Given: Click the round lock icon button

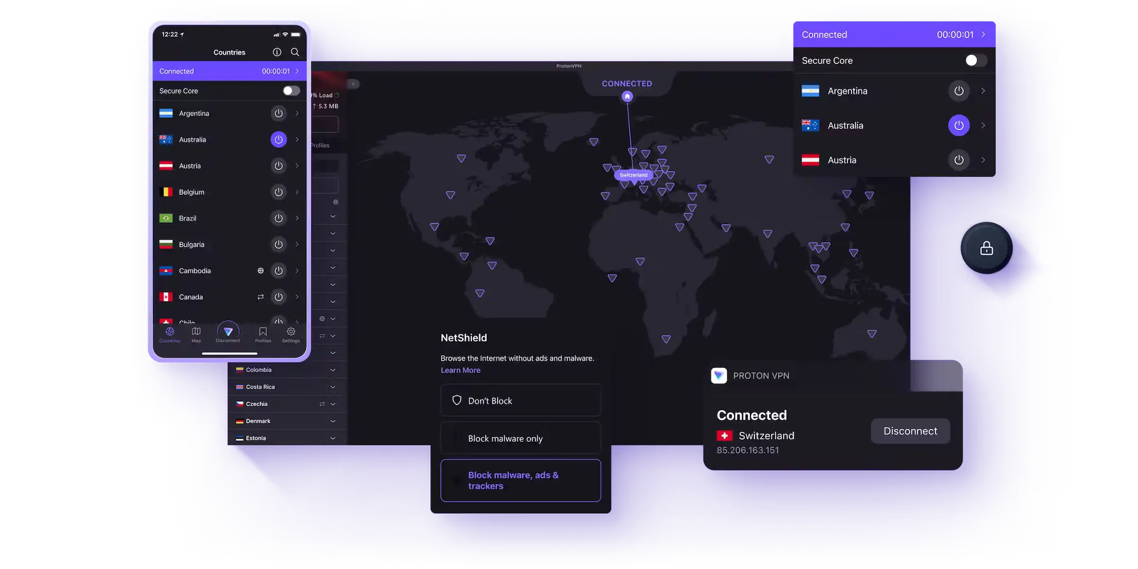Looking at the screenshot, I should (x=986, y=248).
